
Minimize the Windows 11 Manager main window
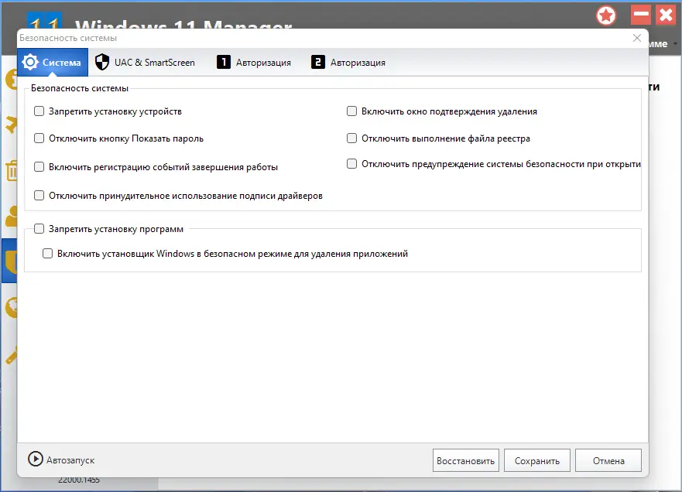click(641, 15)
